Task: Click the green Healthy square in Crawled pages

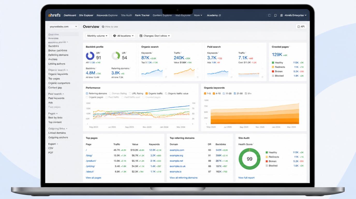Action: click(x=273, y=63)
